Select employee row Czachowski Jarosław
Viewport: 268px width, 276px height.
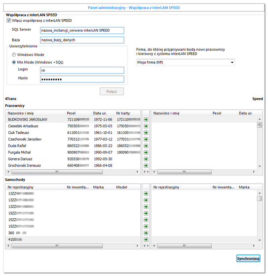(x=73, y=139)
